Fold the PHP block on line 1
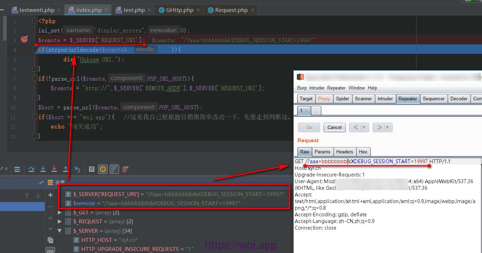This screenshot has height=253, width=482. [x=35, y=21]
